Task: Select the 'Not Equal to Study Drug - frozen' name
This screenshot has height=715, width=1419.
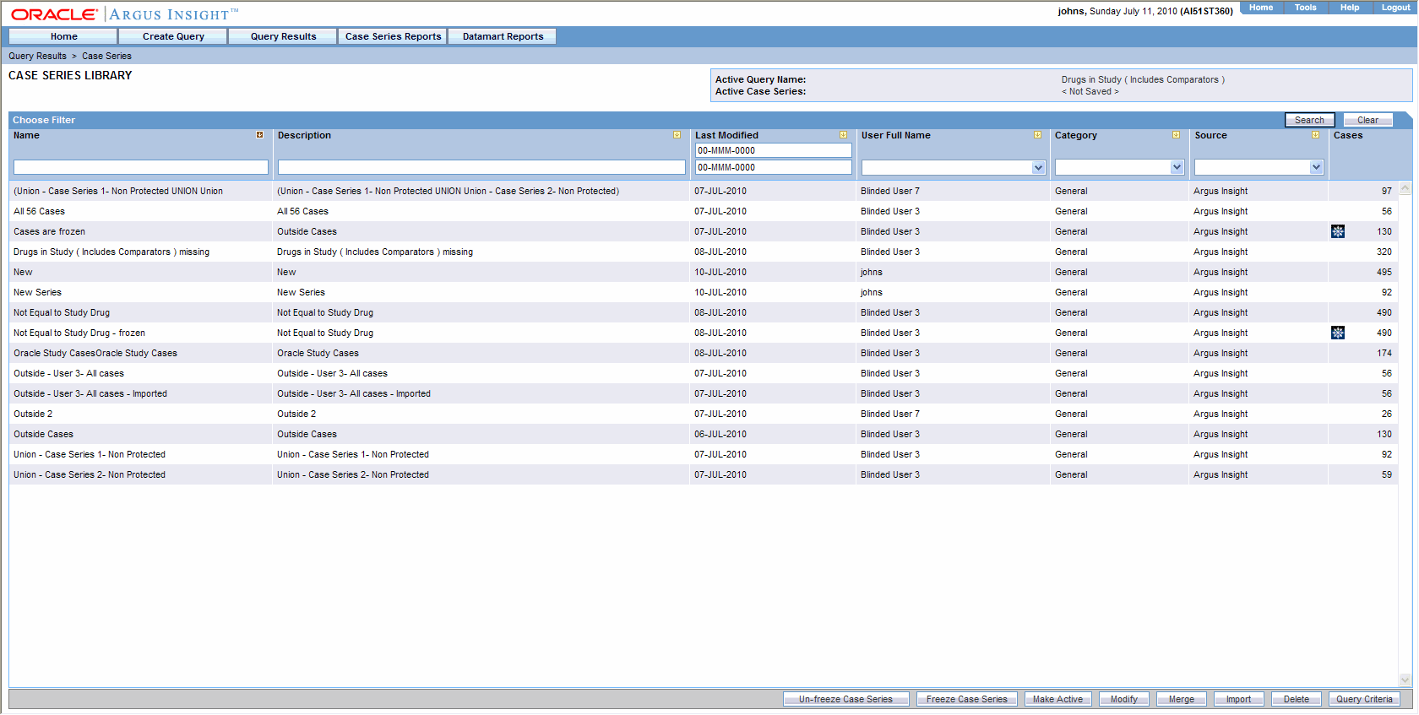Action: click(79, 333)
